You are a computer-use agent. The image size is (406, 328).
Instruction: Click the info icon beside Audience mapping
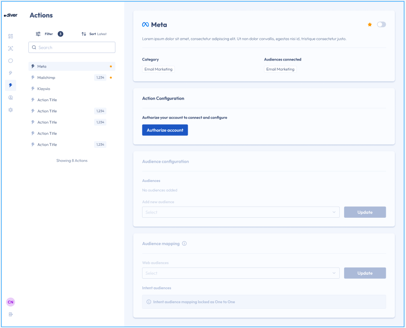pos(185,244)
